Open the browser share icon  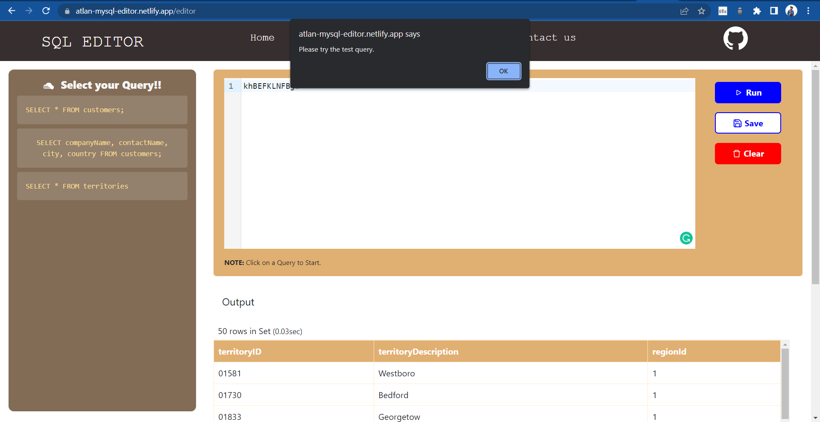pyautogui.click(x=685, y=11)
